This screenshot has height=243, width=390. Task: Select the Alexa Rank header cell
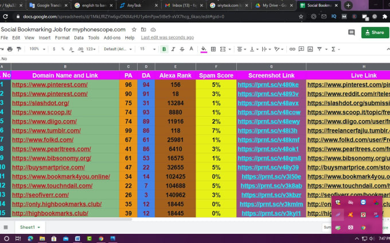(175, 75)
